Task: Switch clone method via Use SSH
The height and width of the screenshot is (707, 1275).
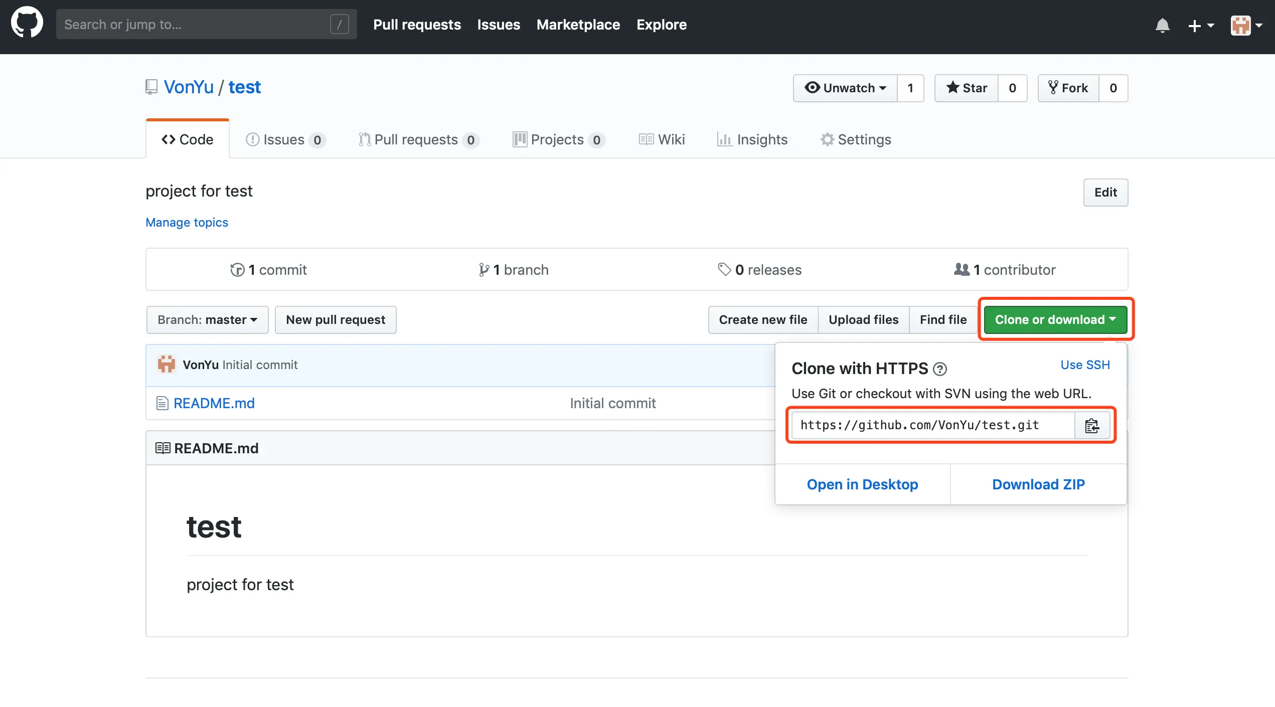Action: pos(1085,365)
